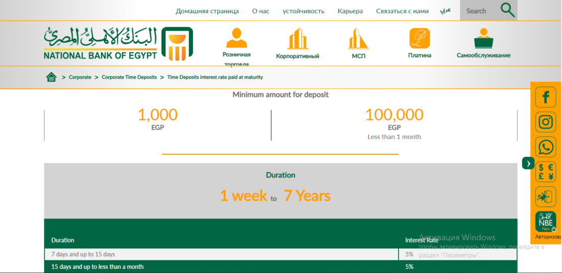The width and height of the screenshot is (562, 273).
Task: Click the Facebook icon in sidebar
Action: click(x=546, y=97)
